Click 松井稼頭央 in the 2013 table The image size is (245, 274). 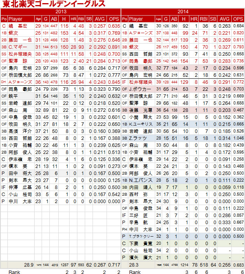20,54
